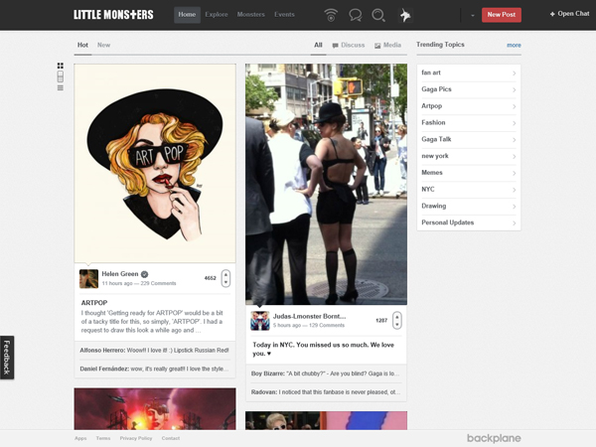
Task: Open the Explore menu item
Action: pos(216,15)
